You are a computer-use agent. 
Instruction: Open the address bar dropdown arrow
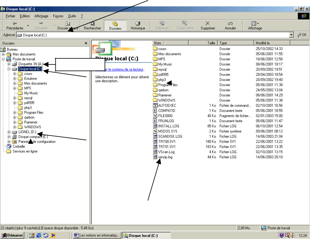tap(292, 35)
